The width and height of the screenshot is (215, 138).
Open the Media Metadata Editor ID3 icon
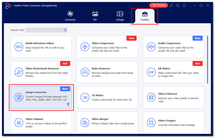click(19, 47)
